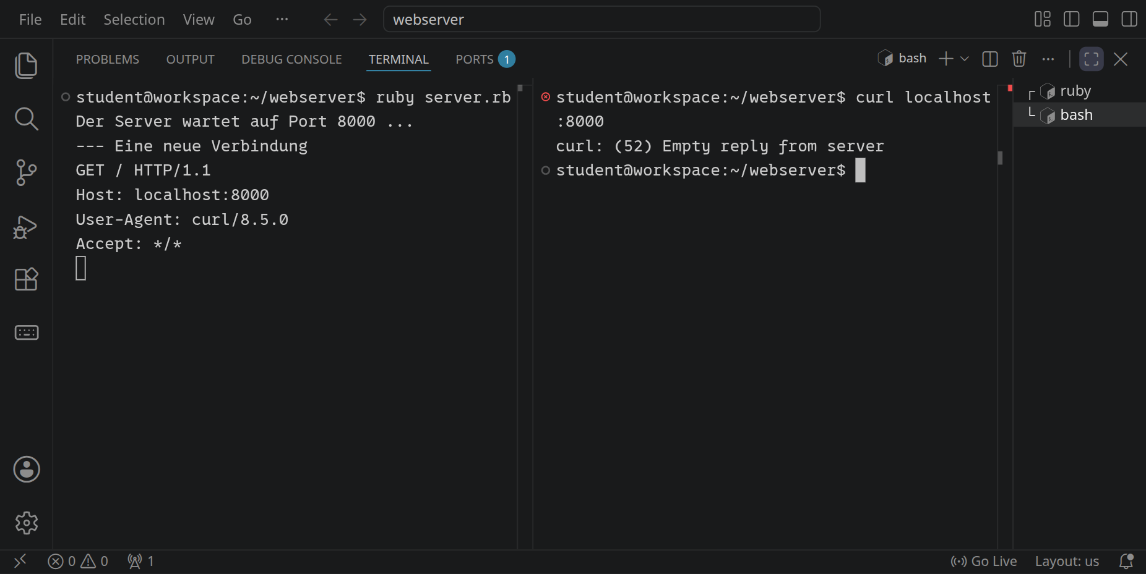Open the Edit menu
The image size is (1146, 574).
click(x=72, y=20)
